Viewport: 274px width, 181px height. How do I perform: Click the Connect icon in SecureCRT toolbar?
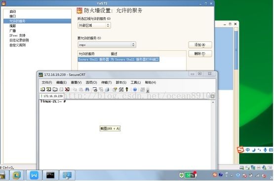(42, 90)
